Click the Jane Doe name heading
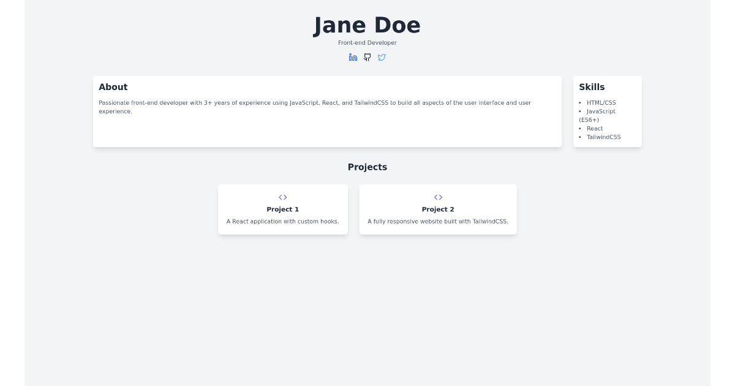This screenshot has width=735, height=386. point(366,25)
